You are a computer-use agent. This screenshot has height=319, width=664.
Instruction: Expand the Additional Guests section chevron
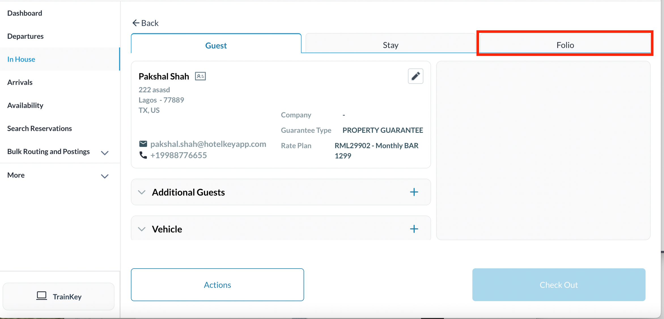pyautogui.click(x=142, y=192)
